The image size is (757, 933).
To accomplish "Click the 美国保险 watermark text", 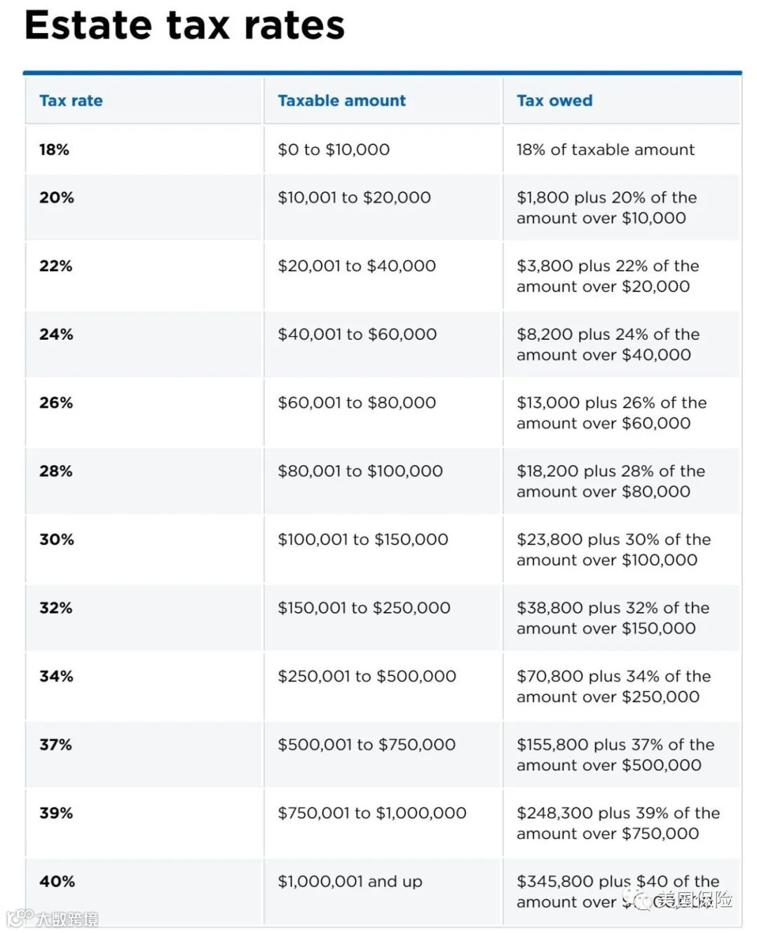I will (x=694, y=899).
